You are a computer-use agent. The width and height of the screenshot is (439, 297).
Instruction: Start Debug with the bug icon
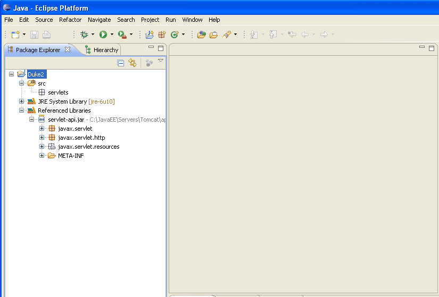click(x=84, y=35)
